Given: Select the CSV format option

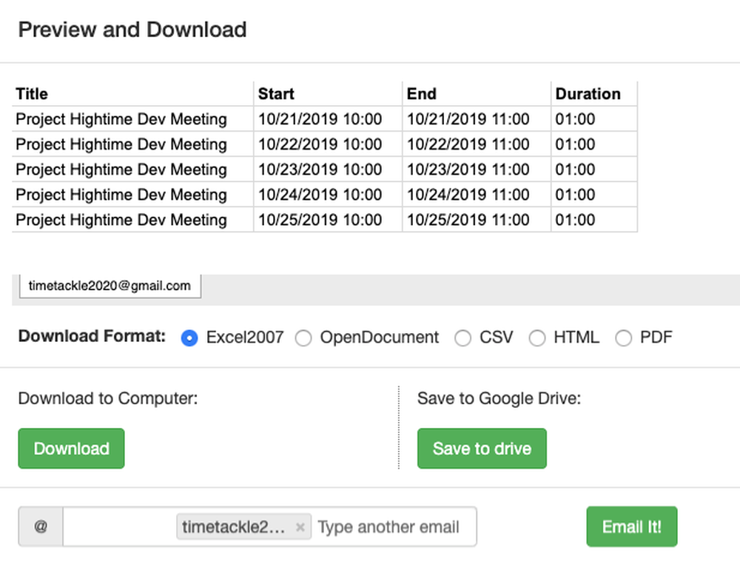Looking at the screenshot, I should (x=463, y=338).
